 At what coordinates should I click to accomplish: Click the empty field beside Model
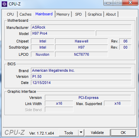pyautogui.click(x=114, y=33)
